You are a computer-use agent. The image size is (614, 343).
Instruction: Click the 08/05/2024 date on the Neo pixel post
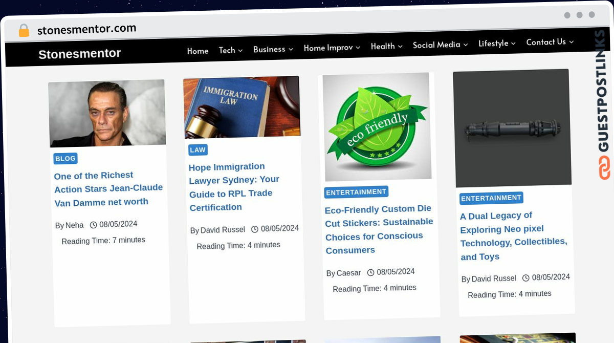pos(551,277)
